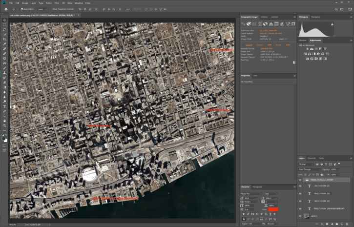Open the Filter menu
The image size is (354, 227).
(x=56, y=3)
